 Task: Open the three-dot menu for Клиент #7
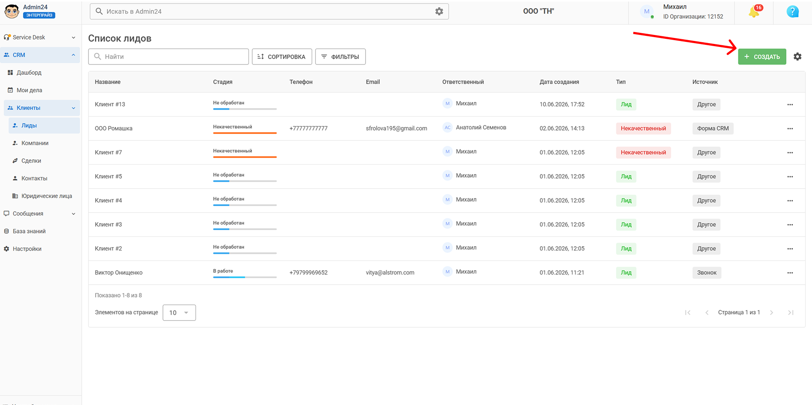point(790,152)
